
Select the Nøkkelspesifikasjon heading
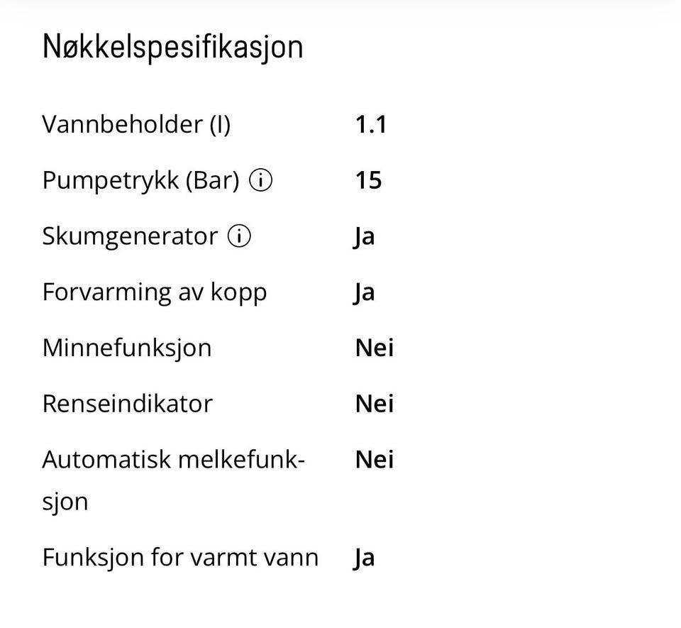click(172, 47)
